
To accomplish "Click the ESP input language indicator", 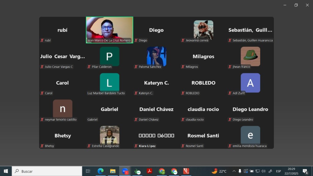I will [278, 171].
